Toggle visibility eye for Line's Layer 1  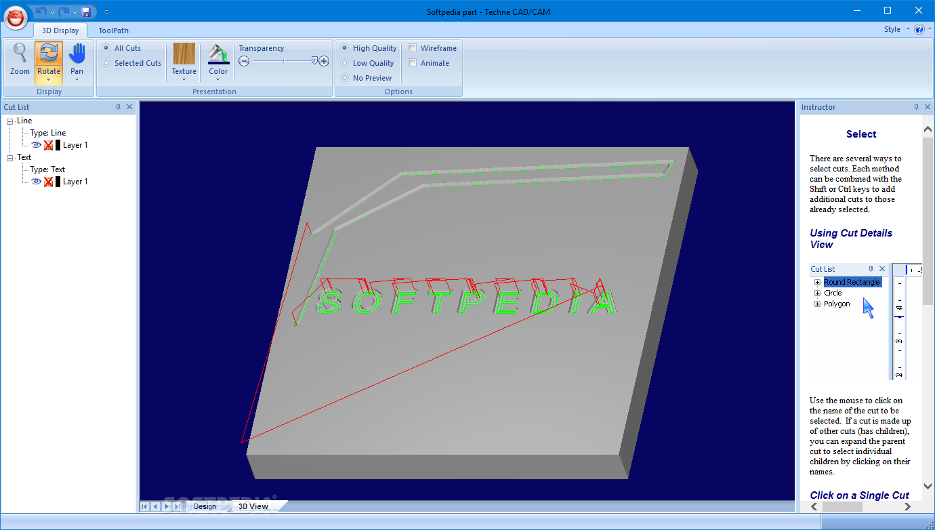coord(37,145)
